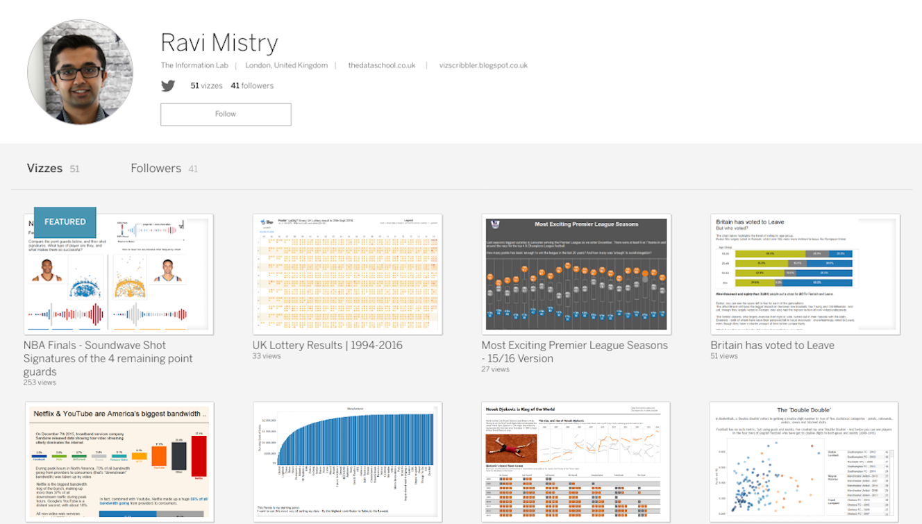Open Ravi Mistry's profile photo
The image size is (922, 524).
click(80, 72)
